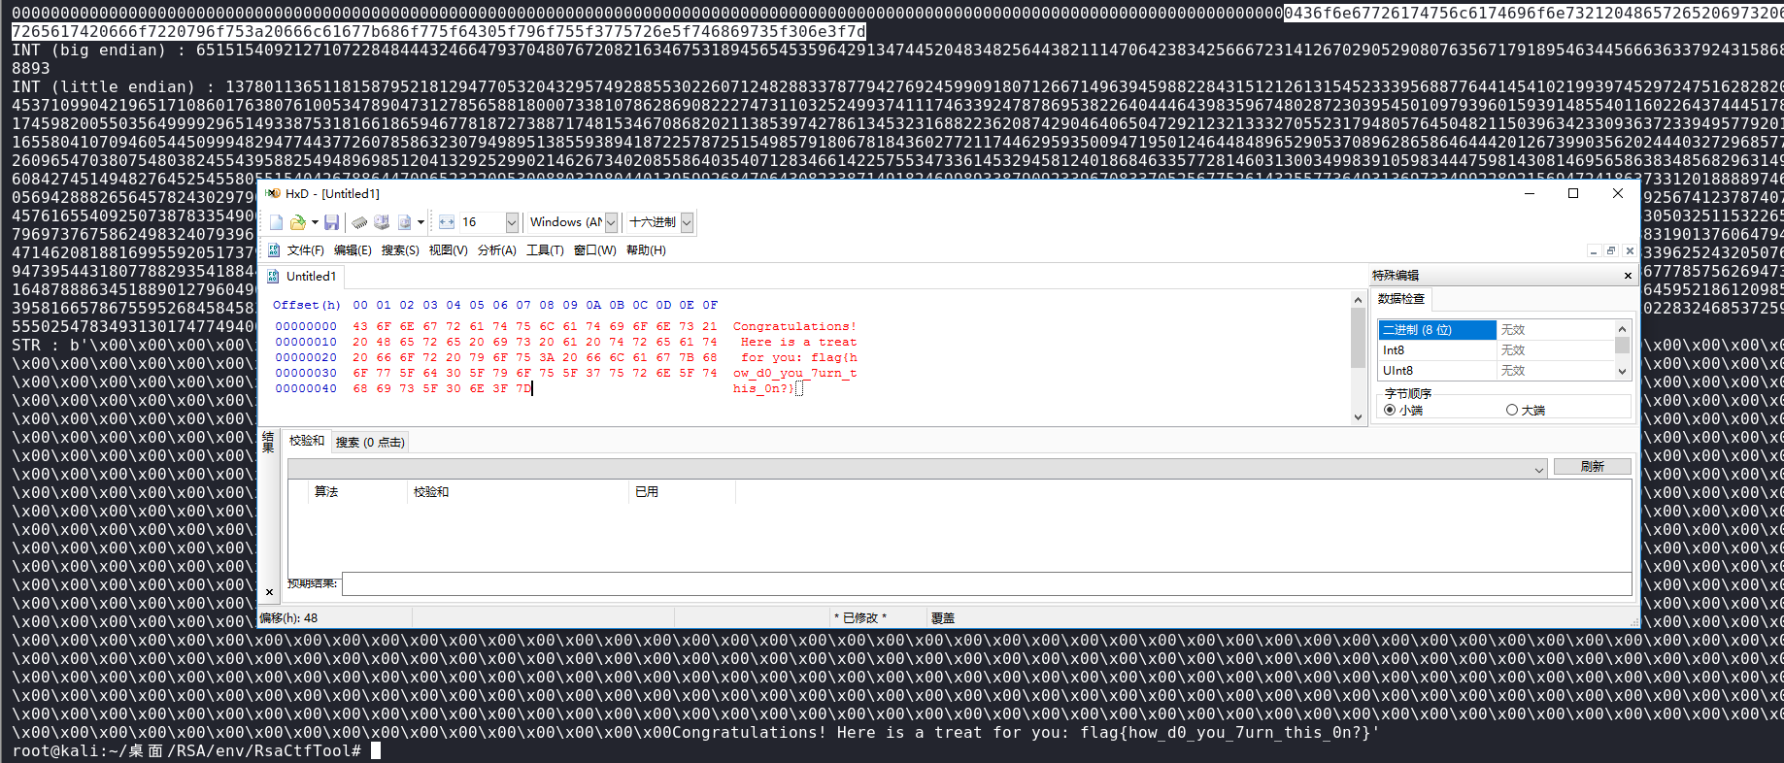Image resolution: width=1784 pixels, height=763 pixels.
Task: Click the Open disk image icon
Action: pos(404,222)
